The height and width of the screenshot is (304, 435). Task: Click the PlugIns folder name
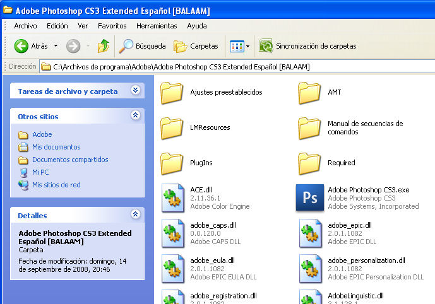coord(201,163)
